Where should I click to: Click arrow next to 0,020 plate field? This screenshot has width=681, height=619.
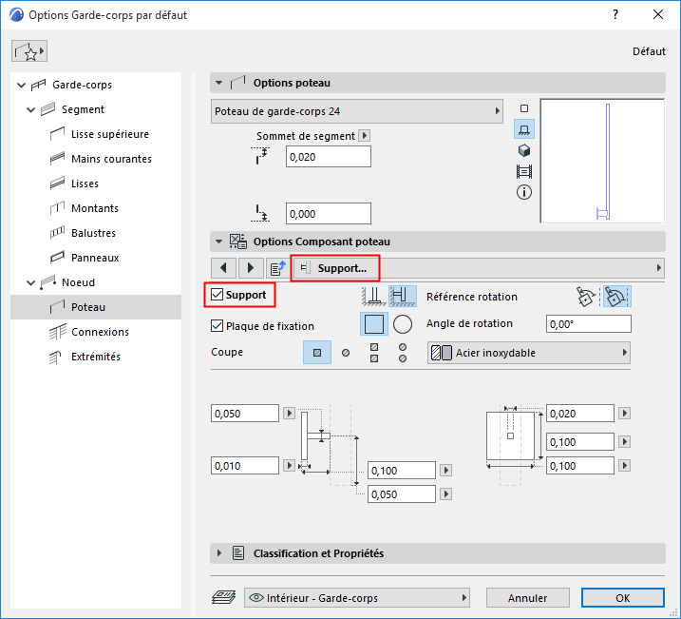pyautogui.click(x=625, y=413)
